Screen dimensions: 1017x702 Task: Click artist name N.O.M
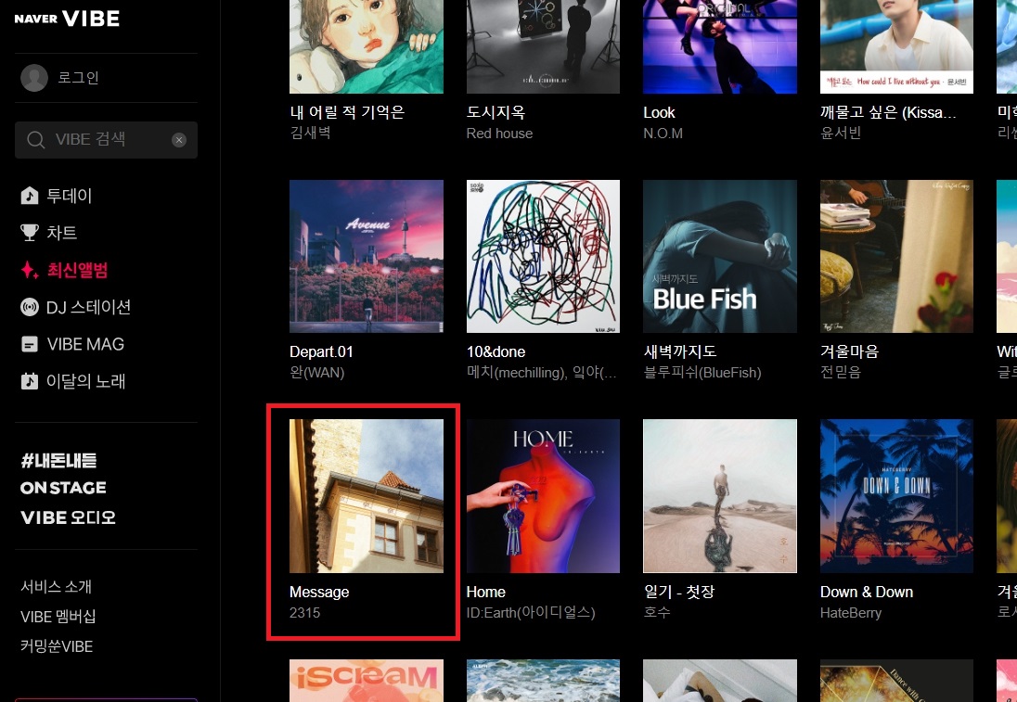663,134
